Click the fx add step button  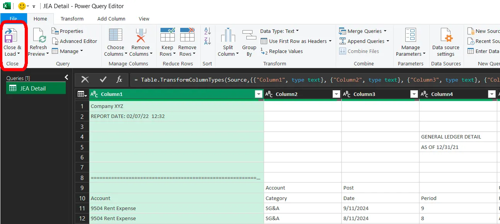point(119,79)
